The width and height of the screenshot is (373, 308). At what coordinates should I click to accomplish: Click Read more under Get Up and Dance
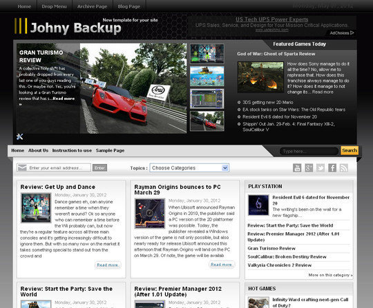tap(108, 265)
